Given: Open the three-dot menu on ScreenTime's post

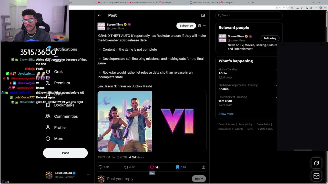Looking at the screenshot, I should (204, 26).
